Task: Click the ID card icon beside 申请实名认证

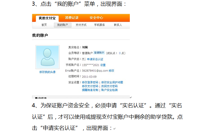Action: [x=84, y=59]
